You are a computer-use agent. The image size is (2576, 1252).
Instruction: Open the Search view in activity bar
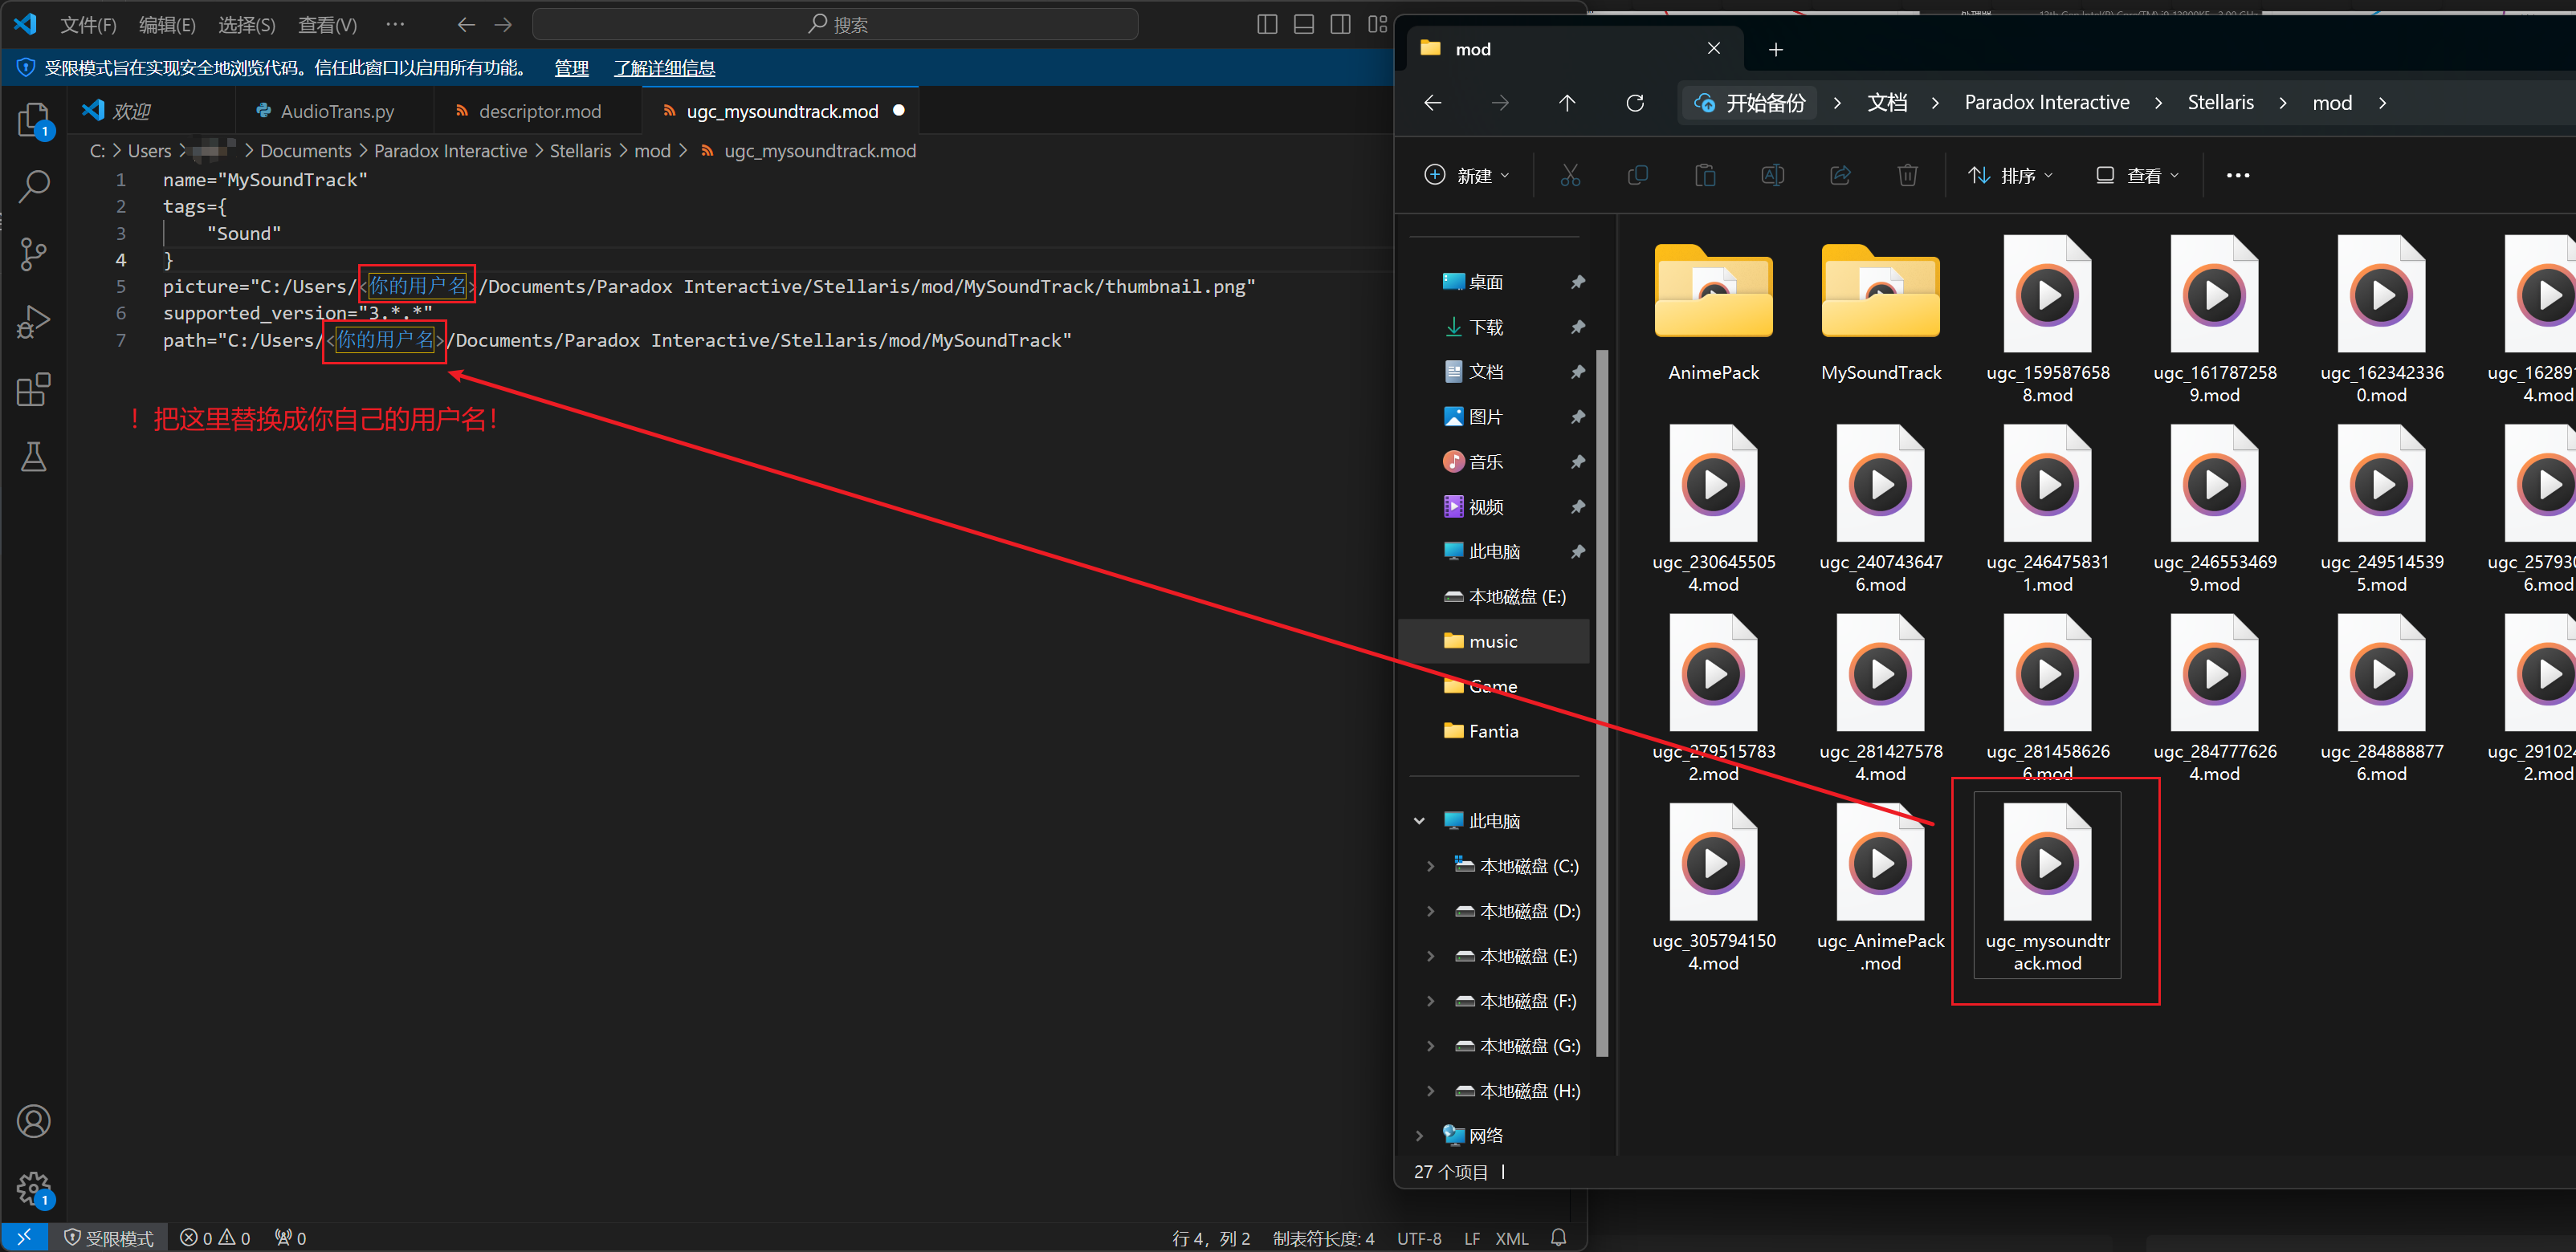[x=34, y=186]
